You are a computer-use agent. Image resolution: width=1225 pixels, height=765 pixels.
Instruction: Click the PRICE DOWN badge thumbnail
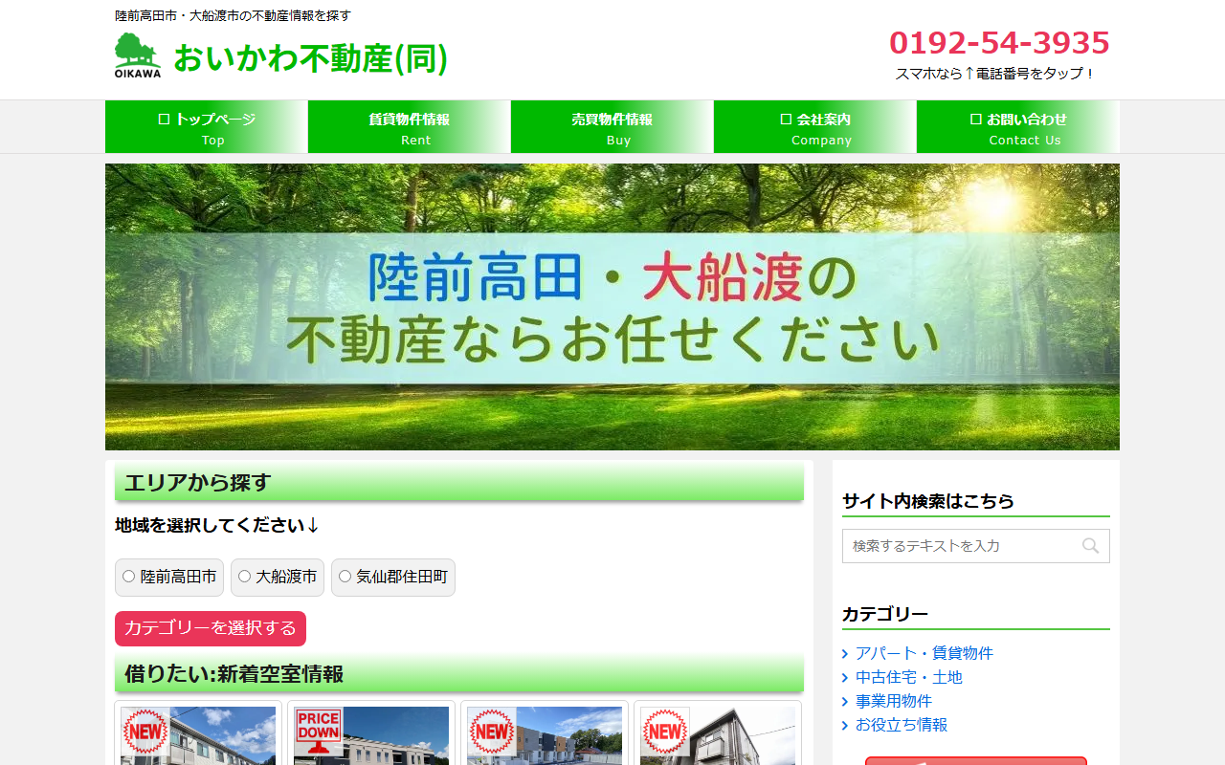point(318,732)
